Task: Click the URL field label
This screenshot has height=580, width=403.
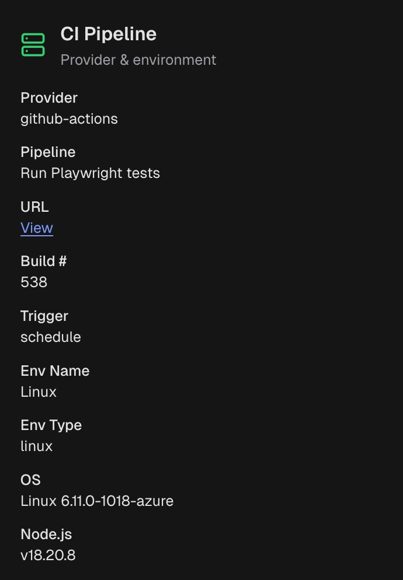Action: [x=34, y=207]
